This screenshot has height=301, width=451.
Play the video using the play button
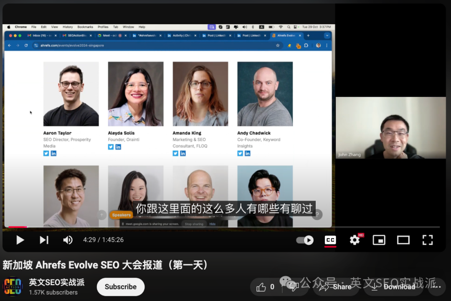pos(20,240)
